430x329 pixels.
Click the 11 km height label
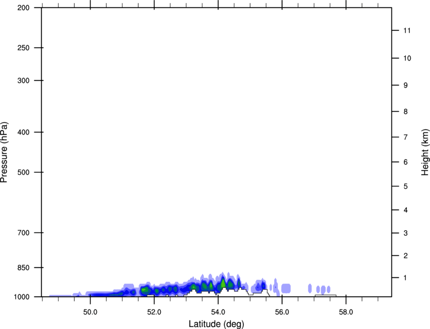pos(407,30)
